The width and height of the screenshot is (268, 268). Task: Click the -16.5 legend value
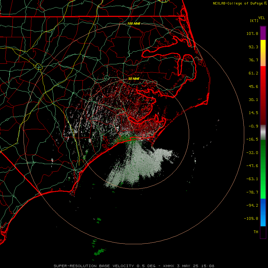pyautogui.click(x=252, y=139)
